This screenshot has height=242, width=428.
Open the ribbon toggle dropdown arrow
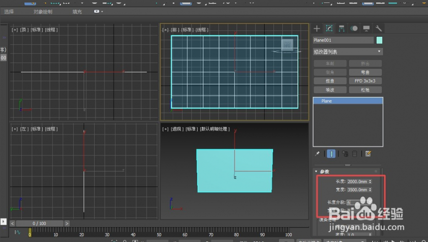(102, 11)
